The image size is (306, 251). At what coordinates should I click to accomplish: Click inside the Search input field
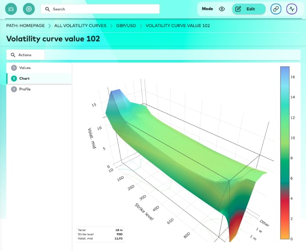click(x=104, y=9)
